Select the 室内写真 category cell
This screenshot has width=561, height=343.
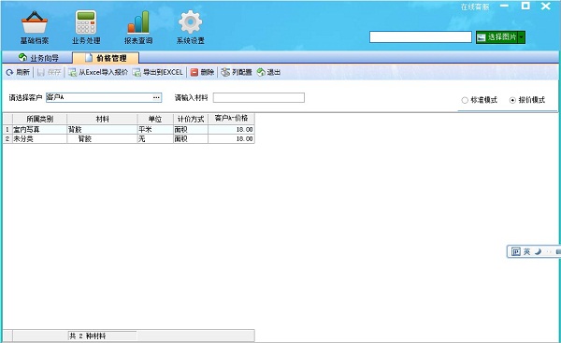pyautogui.click(x=39, y=130)
